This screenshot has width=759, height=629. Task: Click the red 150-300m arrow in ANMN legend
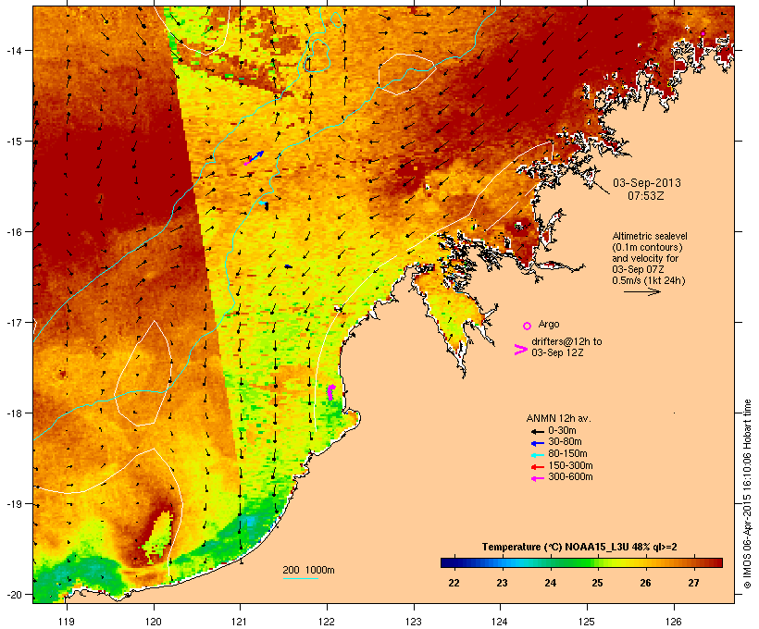(537, 466)
